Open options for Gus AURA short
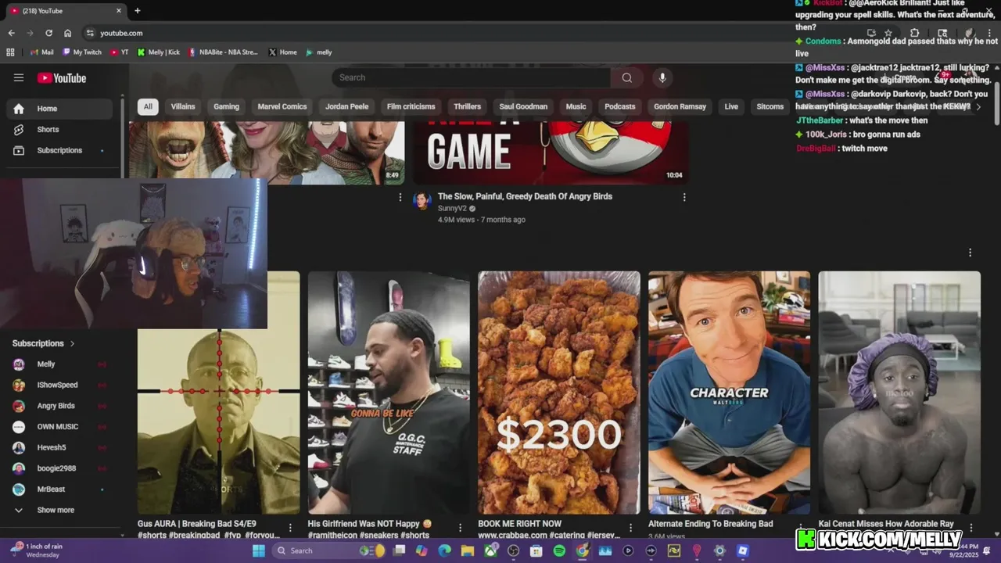The image size is (1001, 563). pyautogui.click(x=290, y=528)
